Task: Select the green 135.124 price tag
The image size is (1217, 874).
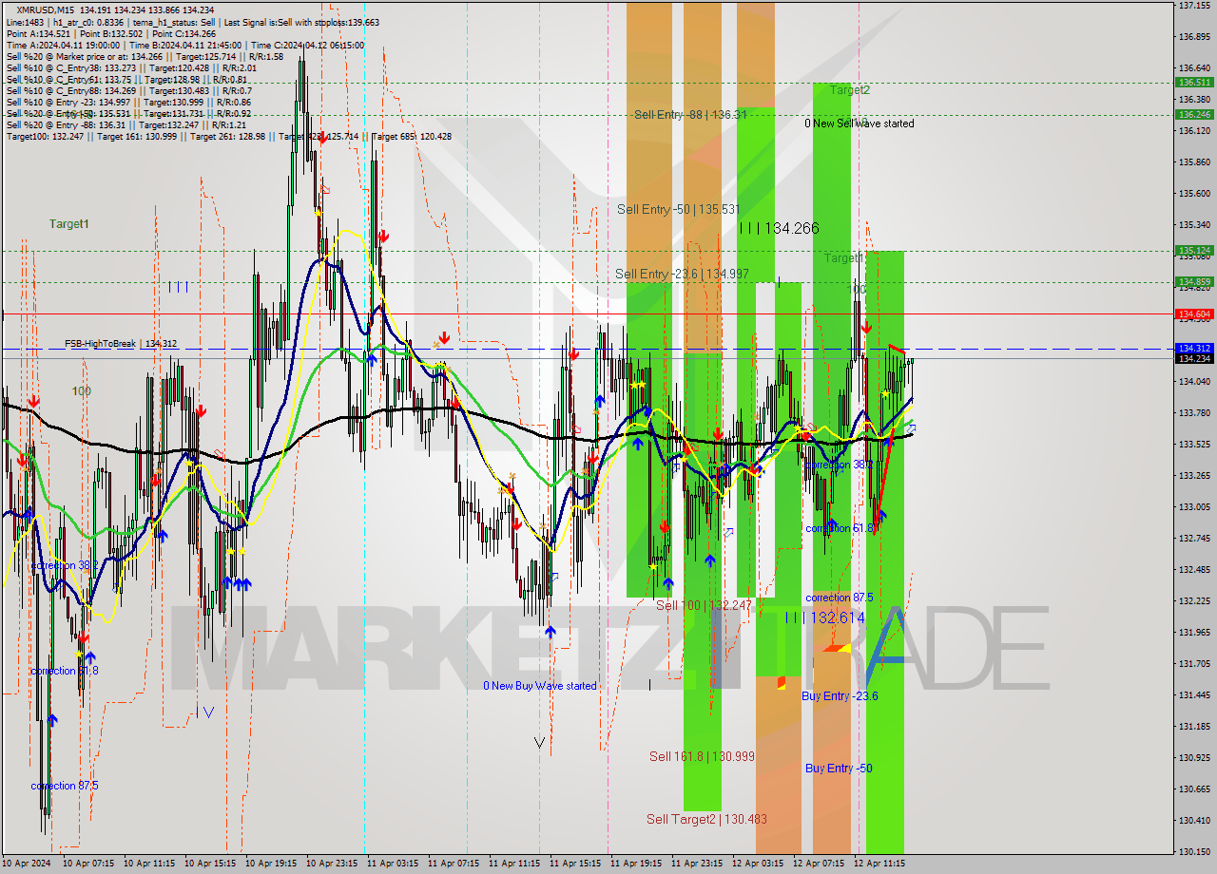Action: pos(1195,251)
